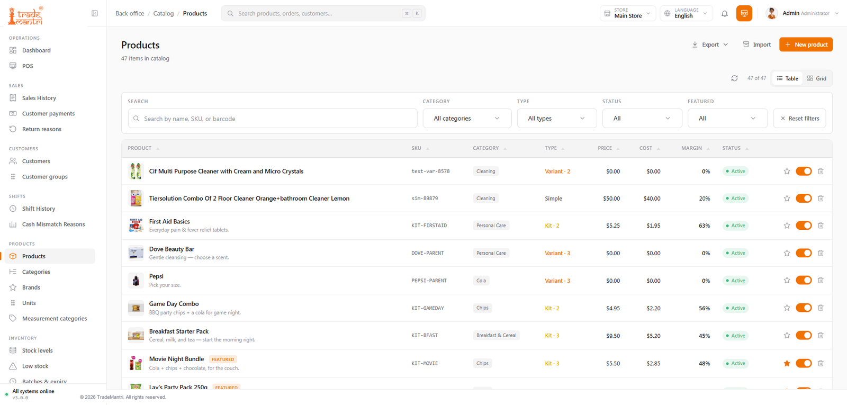Screen dimensions: 847x405
Task: Delete the Pepsi product with trash icon
Action: pyautogui.click(x=821, y=281)
